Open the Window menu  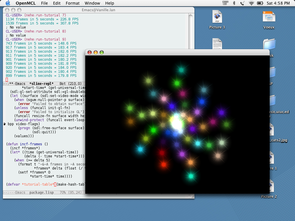click(x=92, y=3)
